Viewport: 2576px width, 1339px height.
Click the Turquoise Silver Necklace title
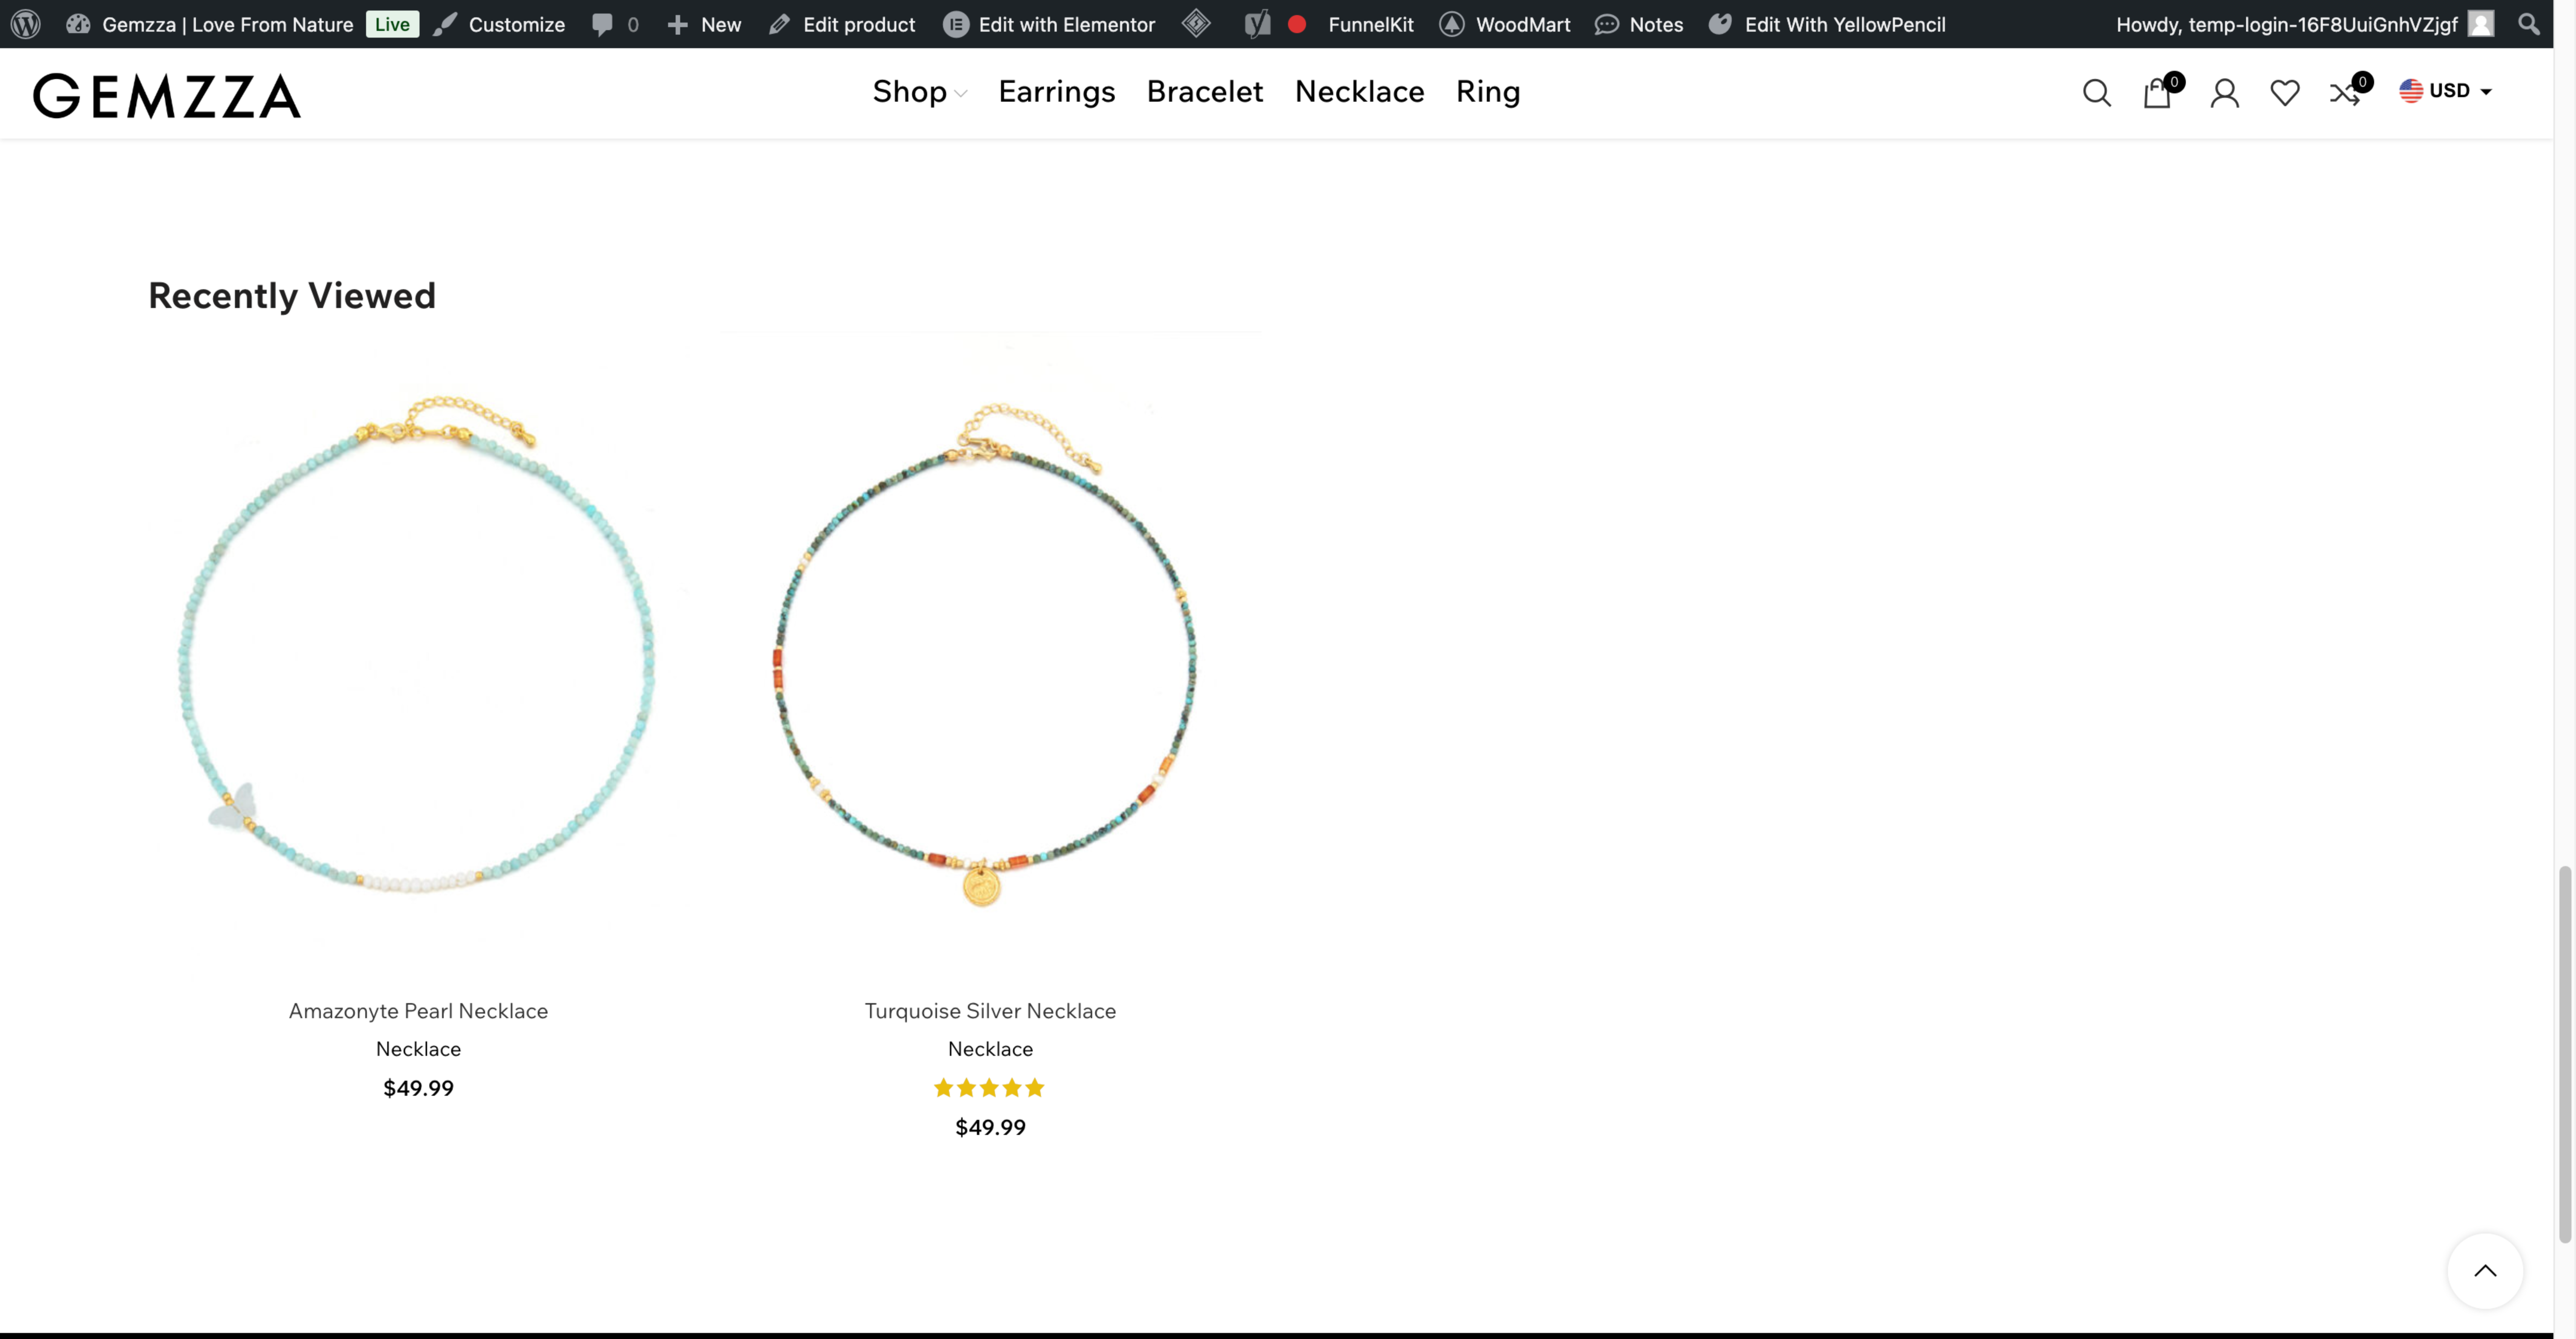pyautogui.click(x=990, y=1011)
